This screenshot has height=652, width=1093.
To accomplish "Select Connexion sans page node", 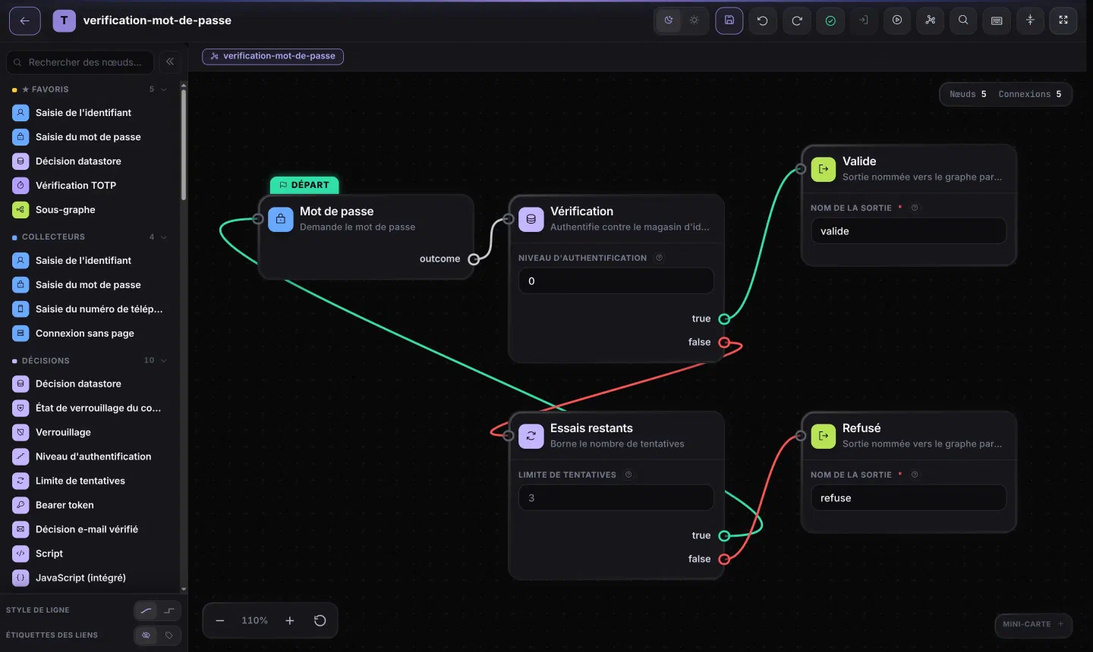I will pos(90,334).
